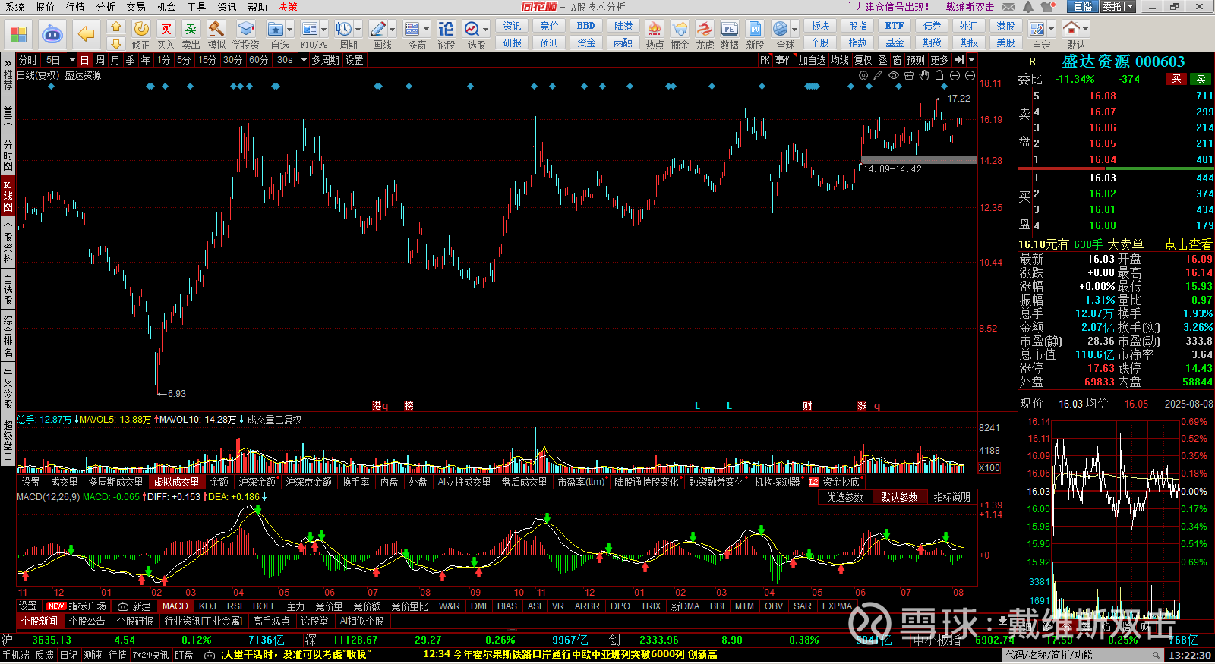
Task: Click the chart print/box icon
Action: pyautogui.click(x=909, y=75)
